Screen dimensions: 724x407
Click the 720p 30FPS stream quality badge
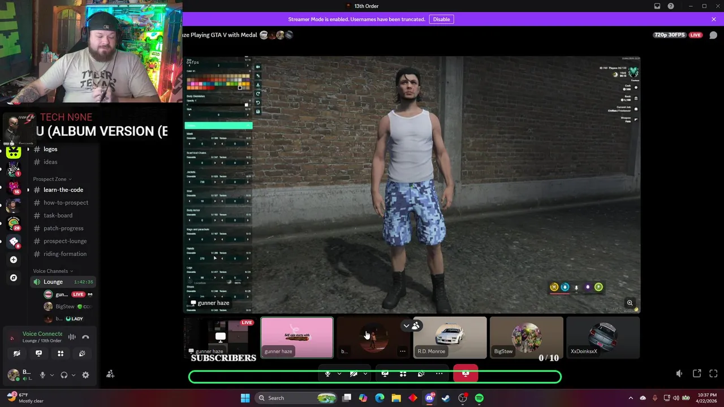coord(670,35)
